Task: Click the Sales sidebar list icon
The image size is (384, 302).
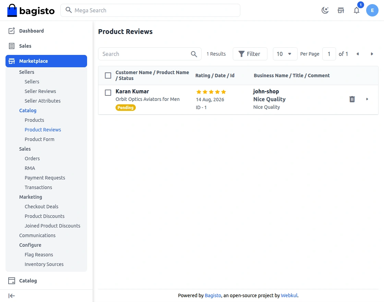Action: pyautogui.click(x=12, y=46)
